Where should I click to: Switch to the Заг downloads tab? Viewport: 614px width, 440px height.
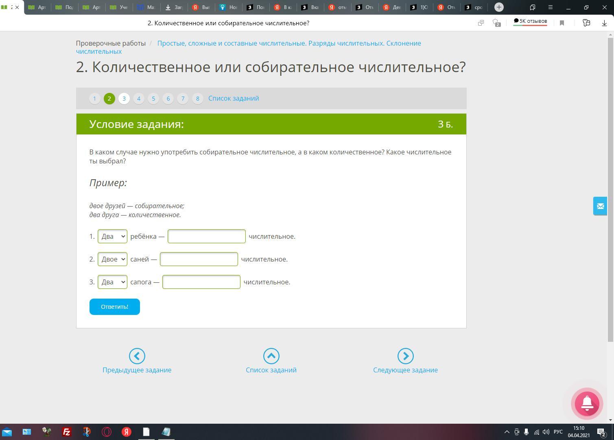coord(174,7)
